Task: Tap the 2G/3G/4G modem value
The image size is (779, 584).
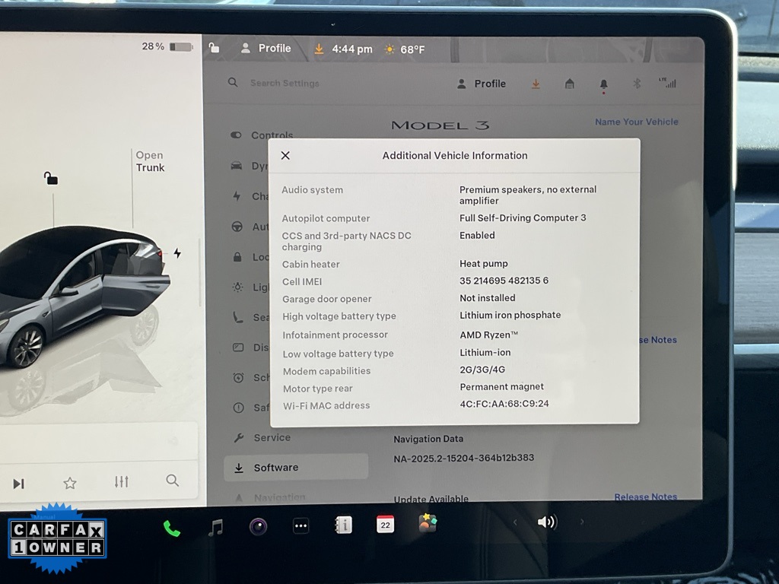Action: click(x=482, y=370)
